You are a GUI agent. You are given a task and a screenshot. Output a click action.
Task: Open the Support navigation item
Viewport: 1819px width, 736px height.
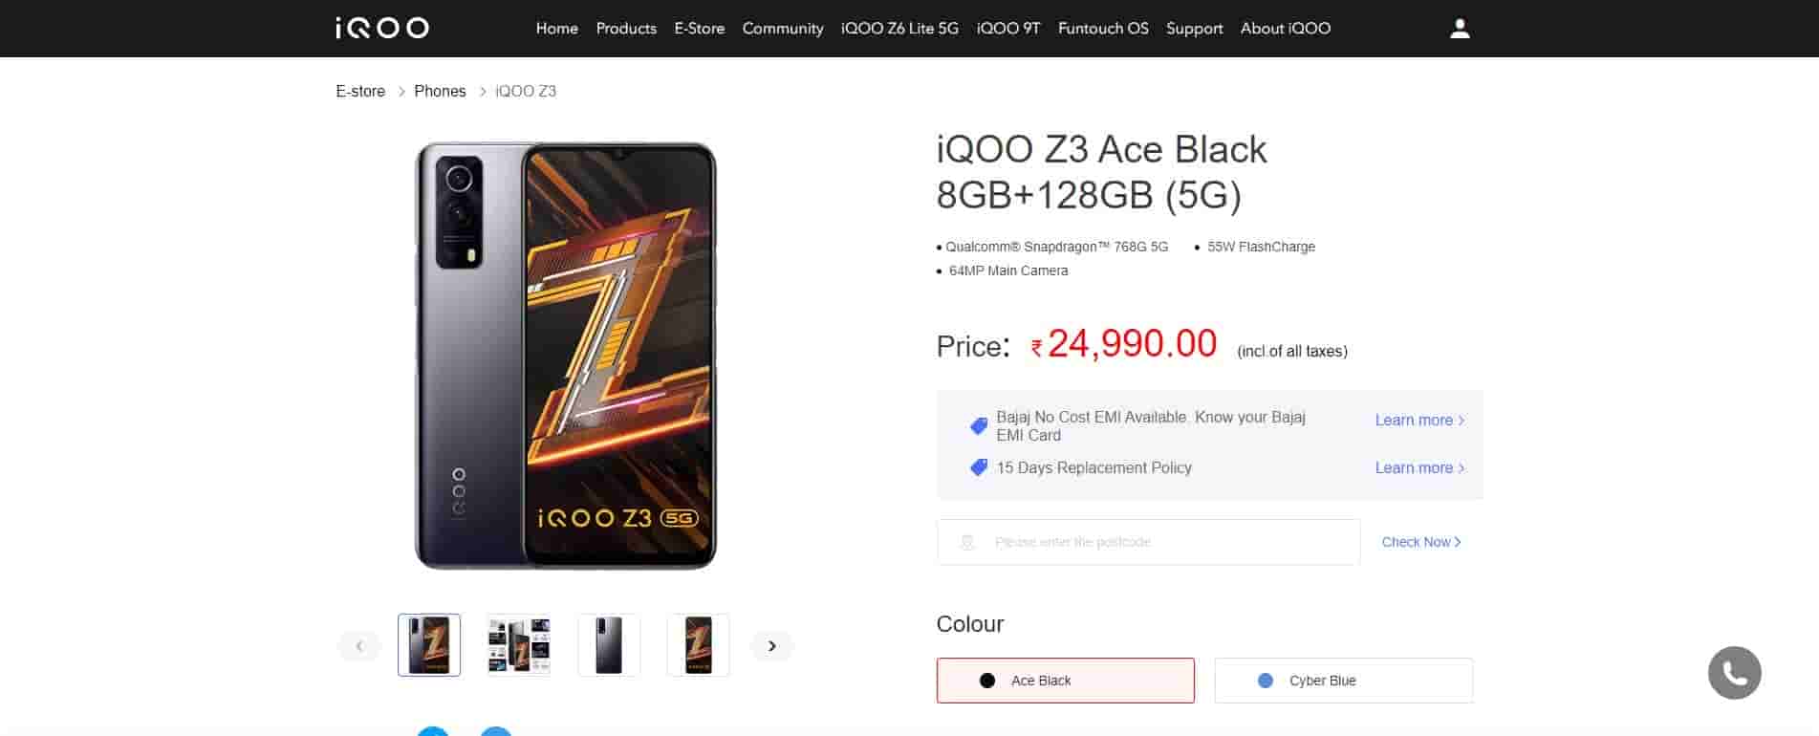tap(1194, 29)
